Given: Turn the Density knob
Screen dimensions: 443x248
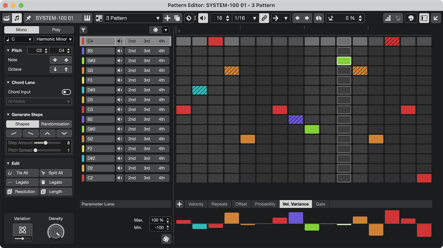Looking at the screenshot, I should pos(56,232).
